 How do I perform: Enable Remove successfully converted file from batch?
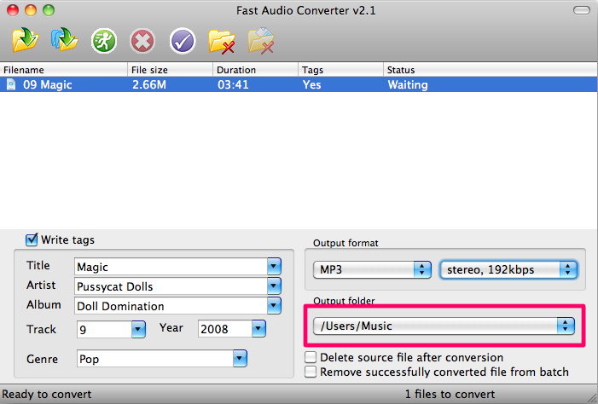(311, 372)
